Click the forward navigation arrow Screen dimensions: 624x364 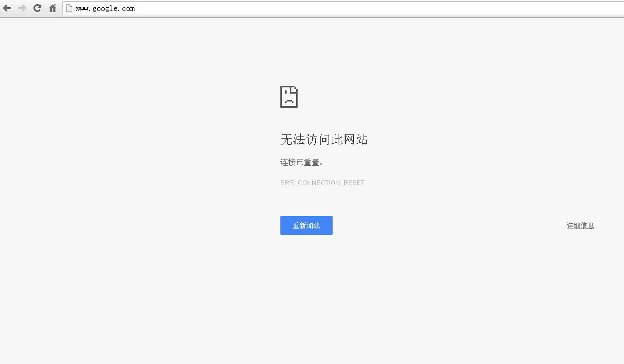22,8
